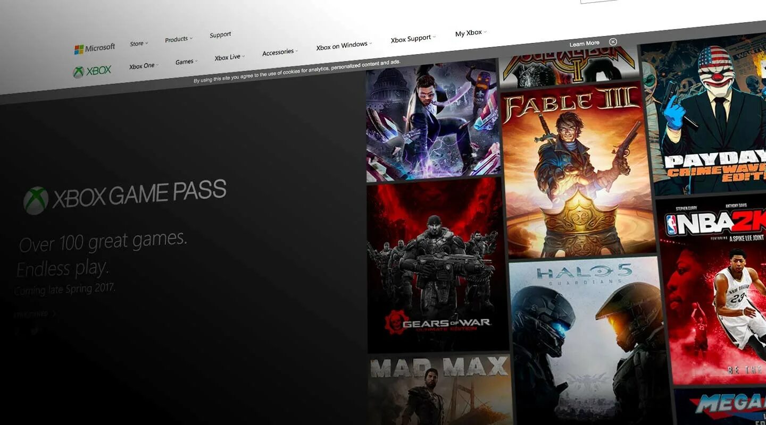Expand the Xbox Live dropdown

tap(229, 57)
